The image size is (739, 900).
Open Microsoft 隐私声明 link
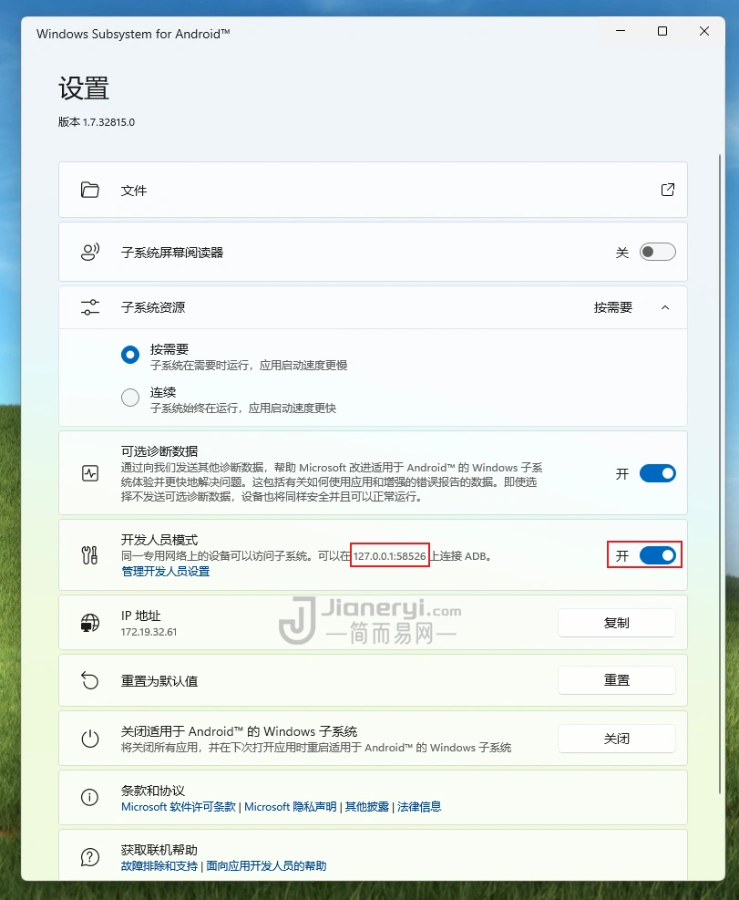click(291, 806)
